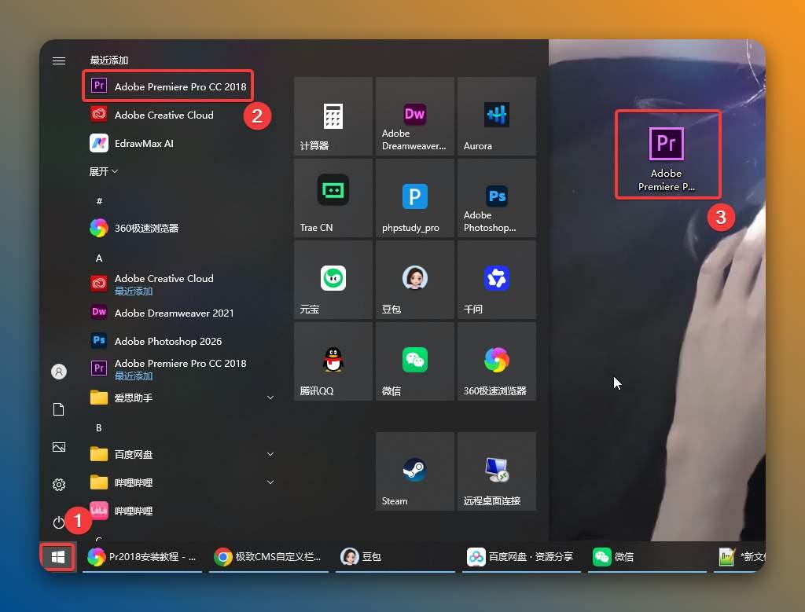Open Adobe Creative Cloud under letter A
805x612 pixels.
tap(152, 284)
